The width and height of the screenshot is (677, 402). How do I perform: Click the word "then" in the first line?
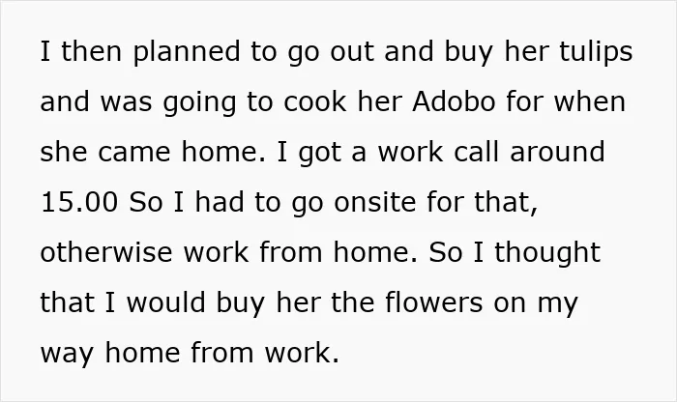(91, 52)
